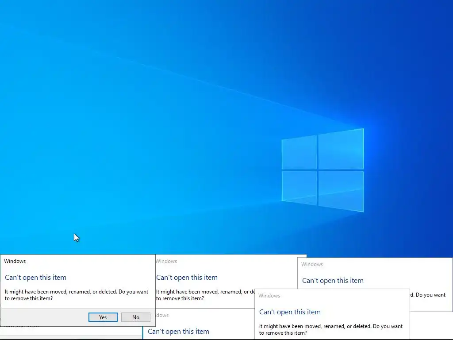Image resolution: width=453 pixels, height=340 pixels.
Task: Decline removal with the No button
Action: click(x=136, y=317)
